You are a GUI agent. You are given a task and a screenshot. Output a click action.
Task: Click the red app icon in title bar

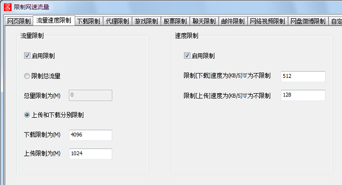tap(8, 7)
